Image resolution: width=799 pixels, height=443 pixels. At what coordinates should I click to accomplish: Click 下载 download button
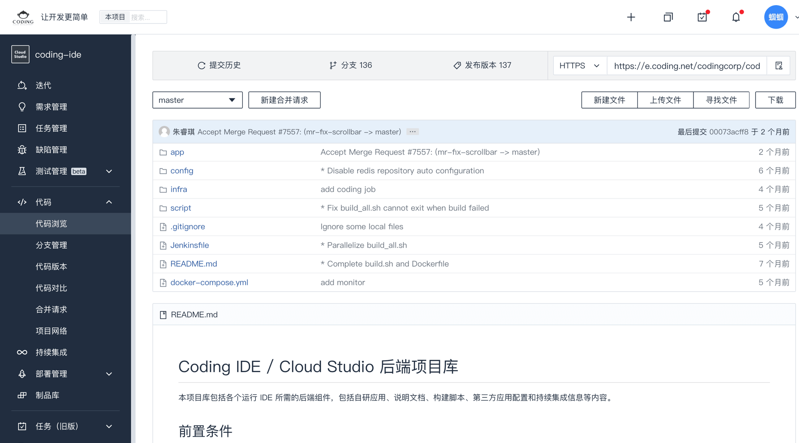(x=775, y=100)
